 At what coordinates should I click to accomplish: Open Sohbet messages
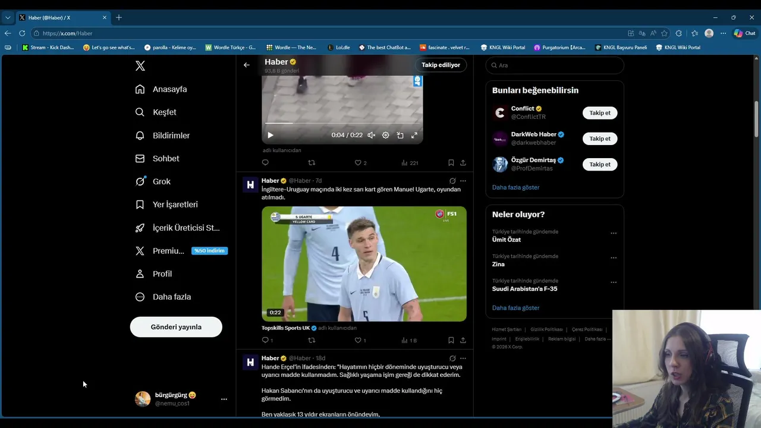158,159
